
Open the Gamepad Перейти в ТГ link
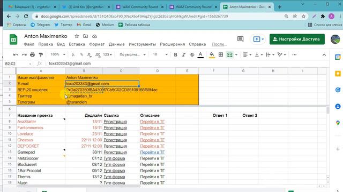point(152,152)
